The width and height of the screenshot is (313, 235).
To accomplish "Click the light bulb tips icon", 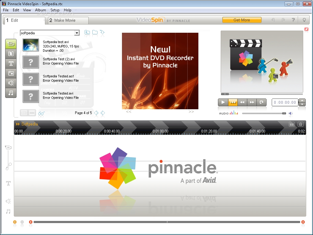I will [304, 20].
